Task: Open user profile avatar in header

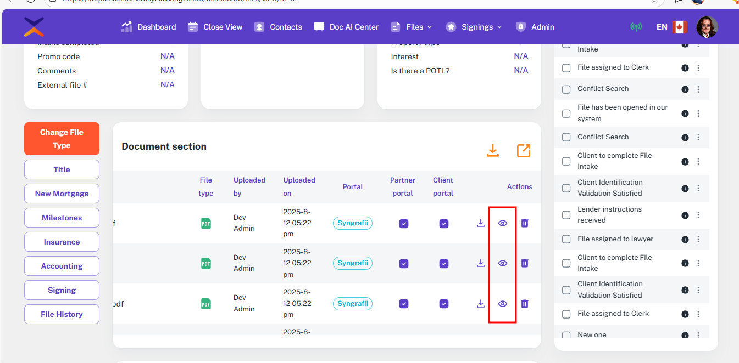Action: (707, 27)
